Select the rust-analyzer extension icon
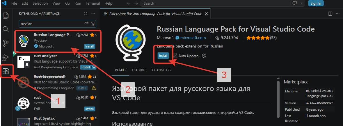343x126 pixels. point(23,62)
